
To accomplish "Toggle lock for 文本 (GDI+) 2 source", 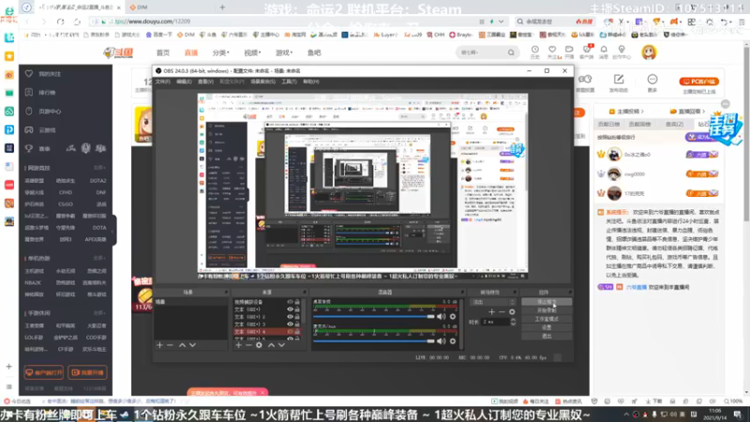I will tap(297, 317).
